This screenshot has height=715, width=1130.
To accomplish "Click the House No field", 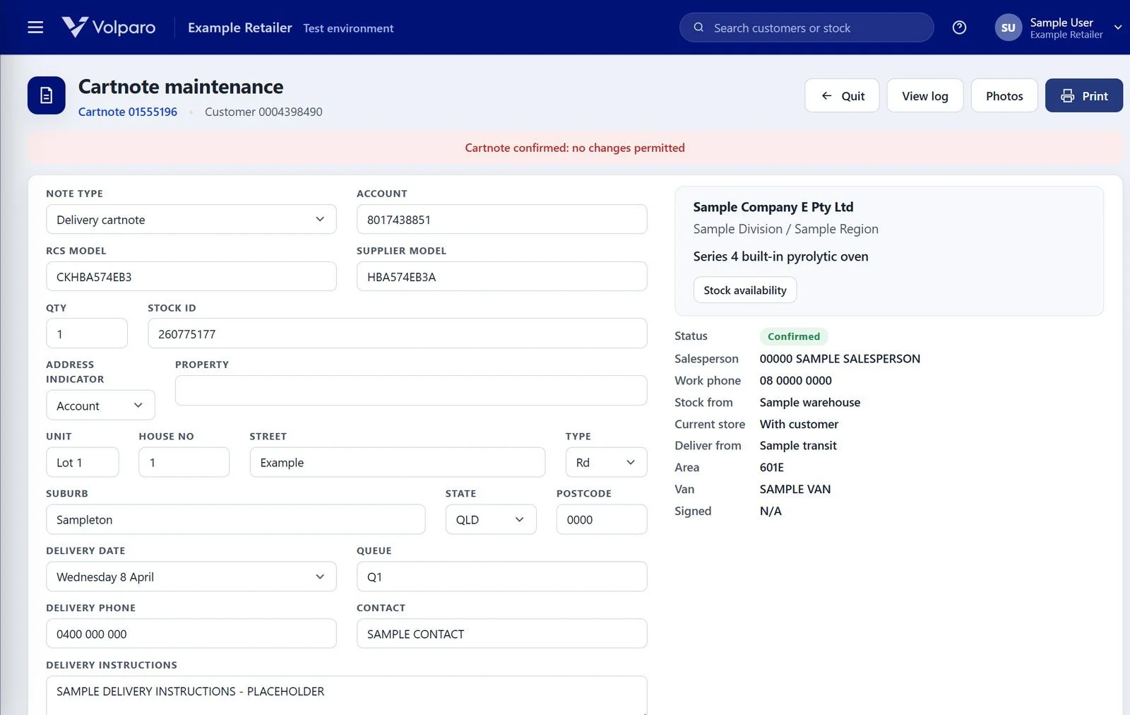I will [x=184, y=462].
